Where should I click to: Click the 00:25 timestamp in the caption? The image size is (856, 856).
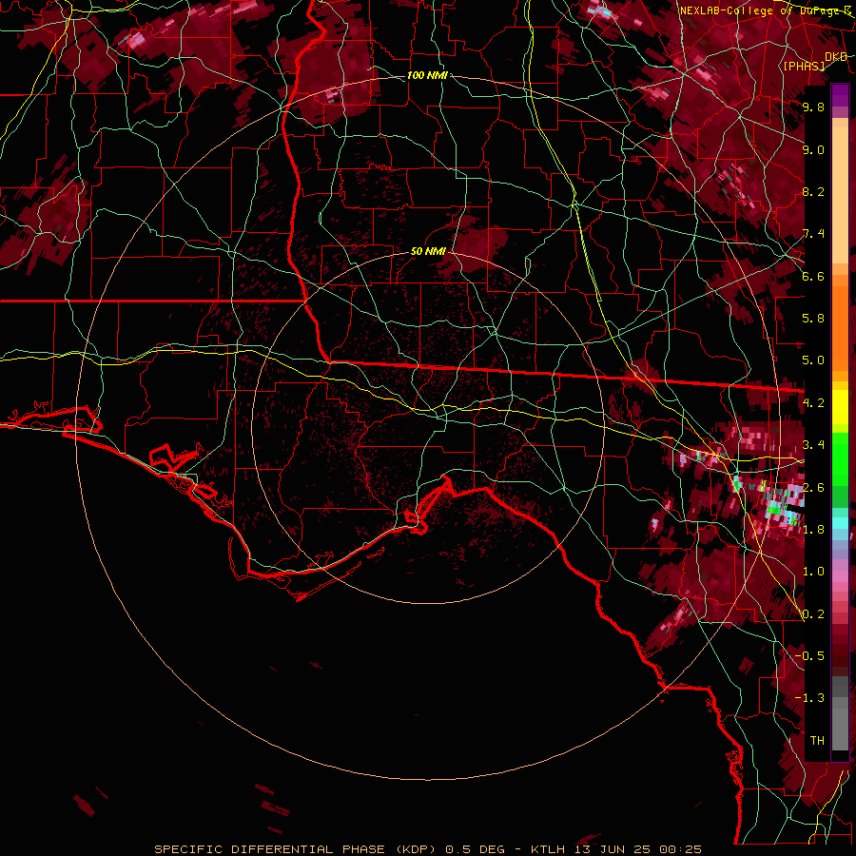tap(681, 849)
